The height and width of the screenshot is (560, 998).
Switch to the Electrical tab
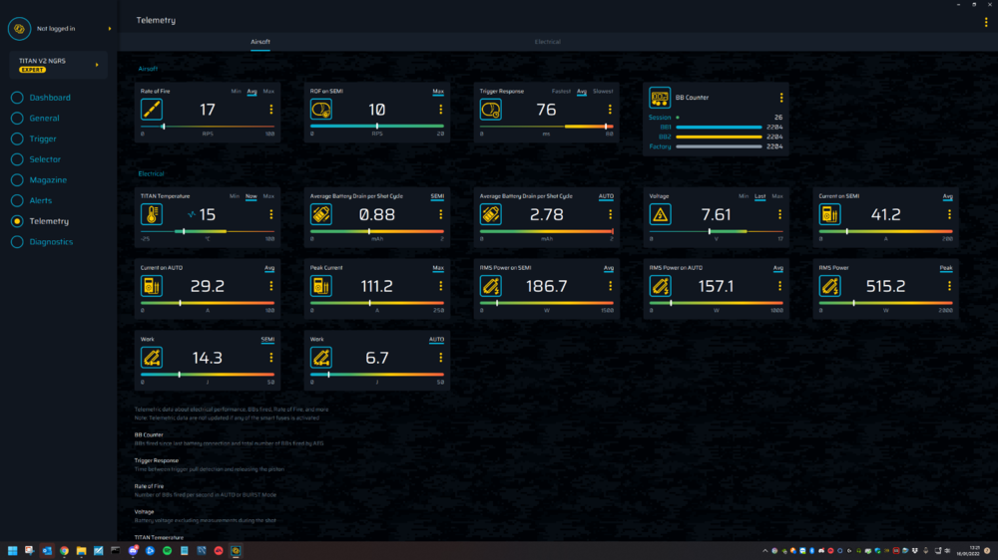(547, 42)
